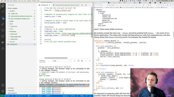Open elixir-modularity-toolbox.md file
The width and height of the screenshot is (174, 97).
pos(20,19)
